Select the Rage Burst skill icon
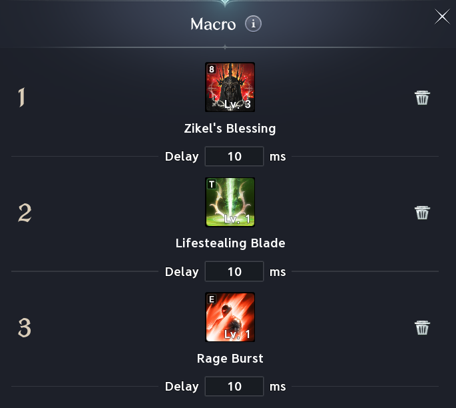This screenshot has height=408, width=456. coord(230,317)
